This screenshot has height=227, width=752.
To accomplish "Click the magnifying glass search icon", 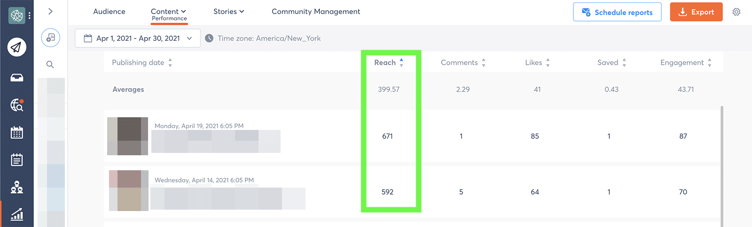I will pyautogui.click(x=50, y=65).
